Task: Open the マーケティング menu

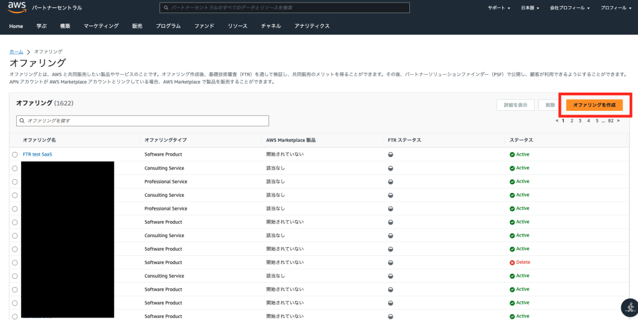Action: 102,26
